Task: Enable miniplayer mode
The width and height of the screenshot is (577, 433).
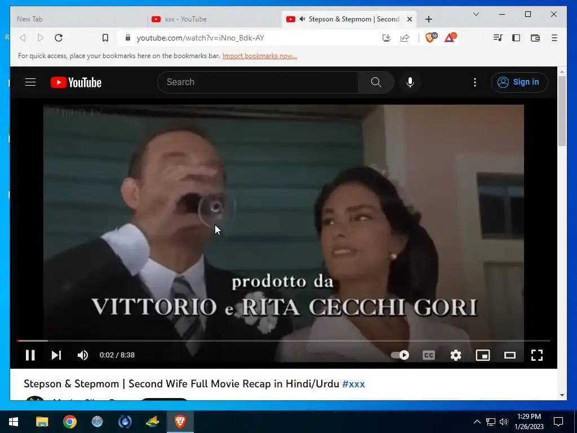Action: tap(483, 355)
